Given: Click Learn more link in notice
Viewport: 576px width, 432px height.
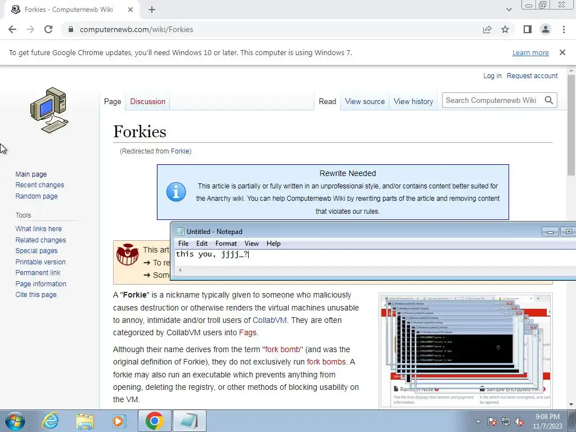Looking at the screenshot, I should click(530, 52).
